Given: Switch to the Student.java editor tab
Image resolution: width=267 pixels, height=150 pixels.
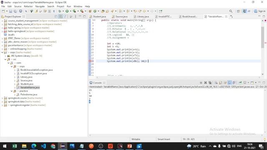Looking at the screenshot, I should 98,17.
